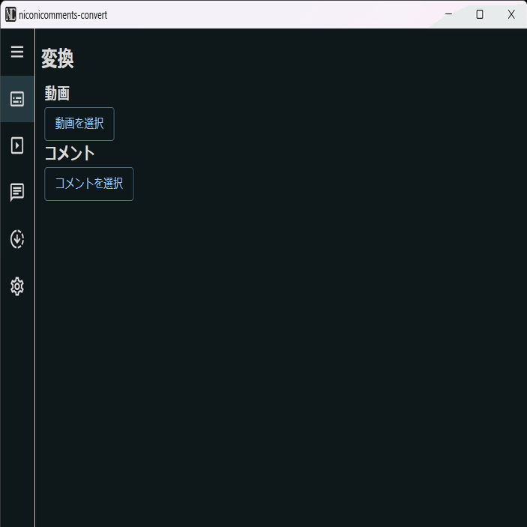Screen dimensions: 527x527
Task: Open the hamburger menu in sidebar
Action: click(x=17, y=52)
